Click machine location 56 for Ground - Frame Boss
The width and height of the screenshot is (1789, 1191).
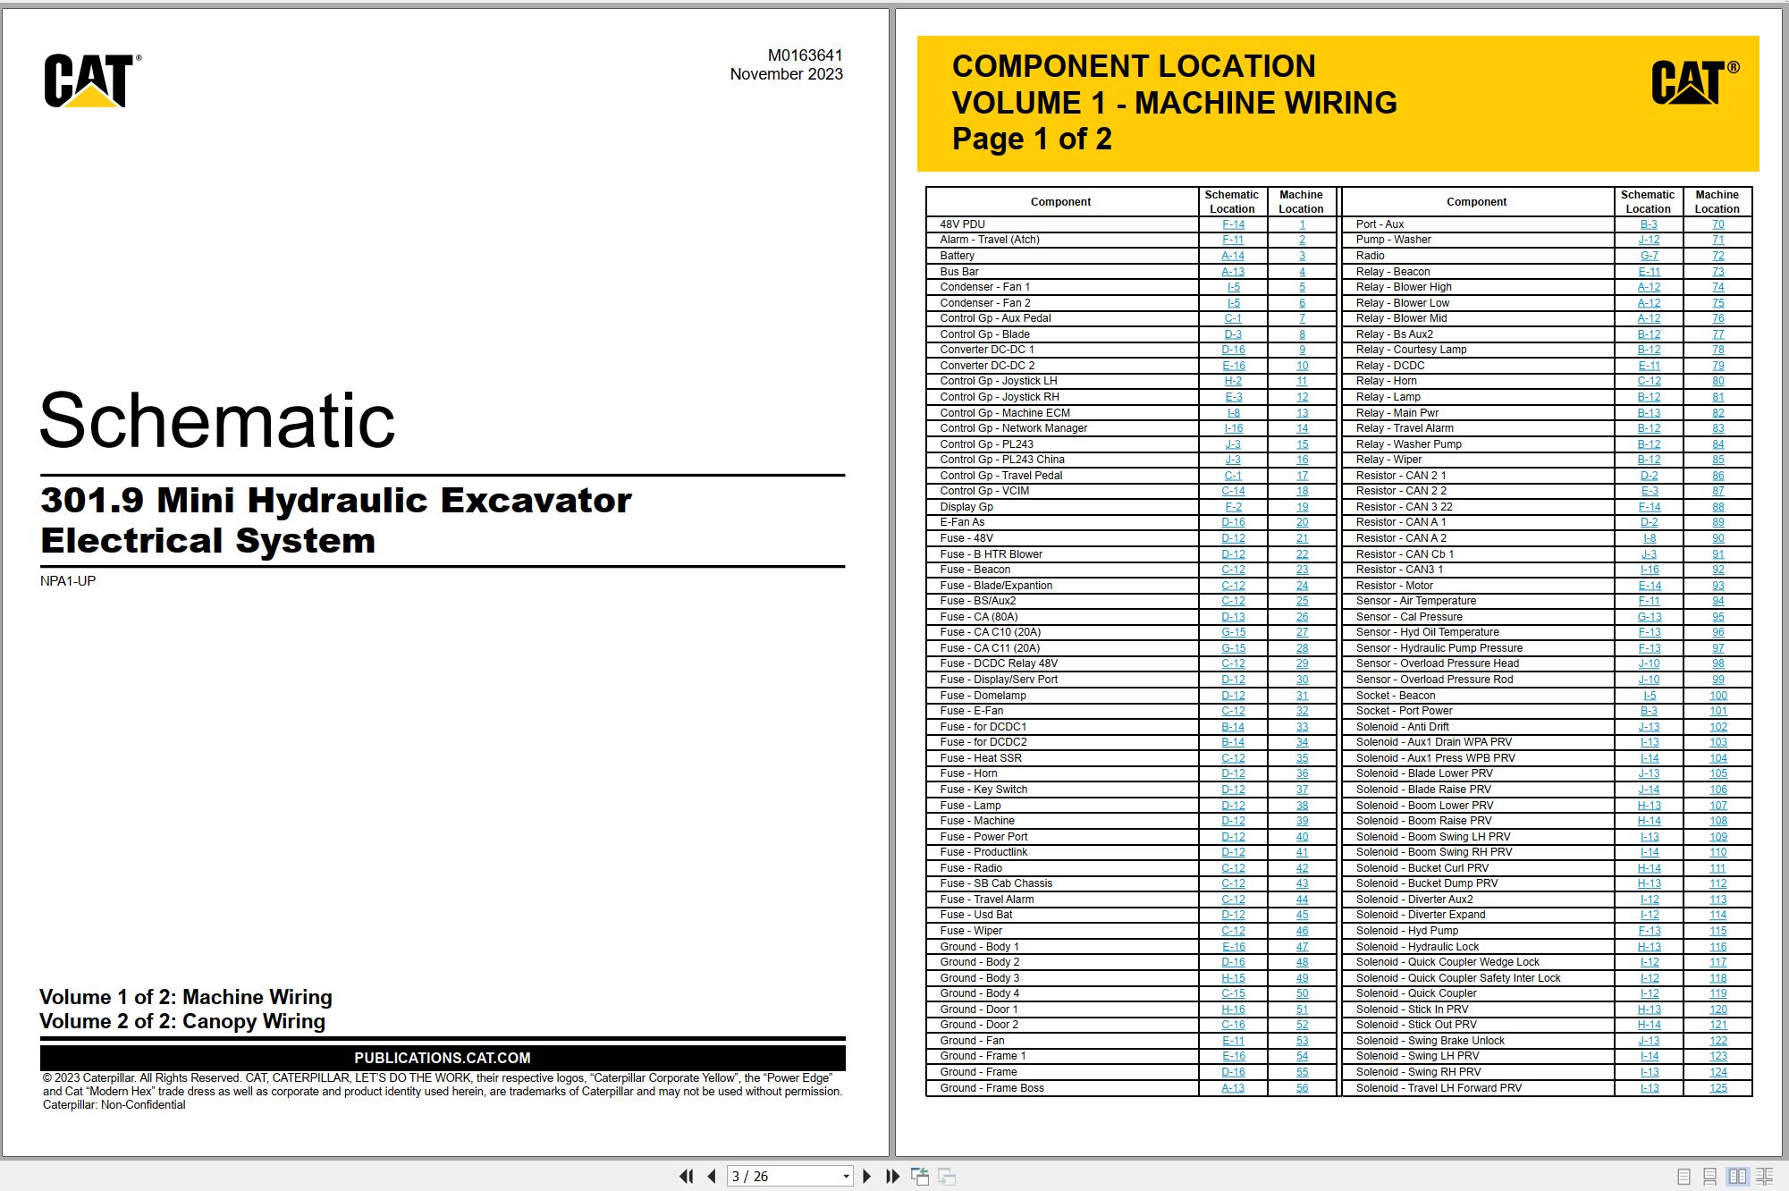click(1302, 1088)
